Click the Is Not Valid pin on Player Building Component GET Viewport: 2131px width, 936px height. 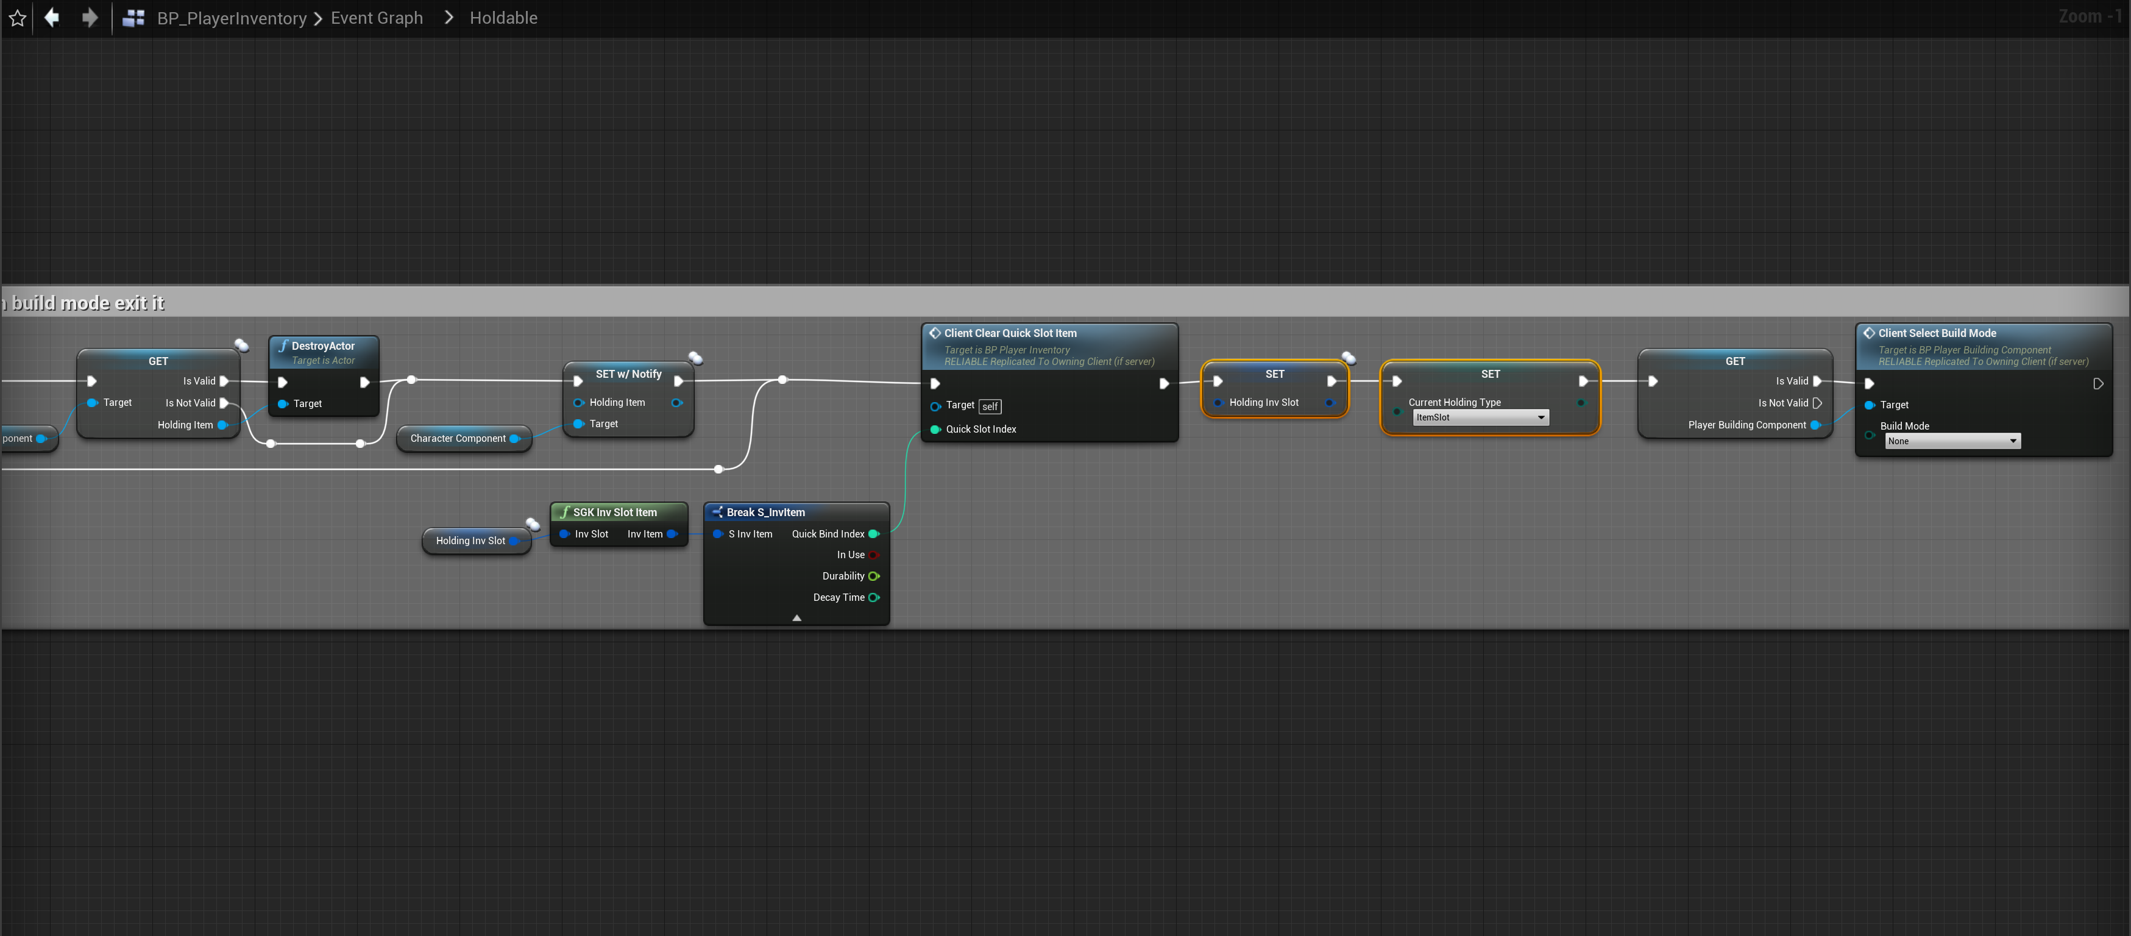[1817, 403]
